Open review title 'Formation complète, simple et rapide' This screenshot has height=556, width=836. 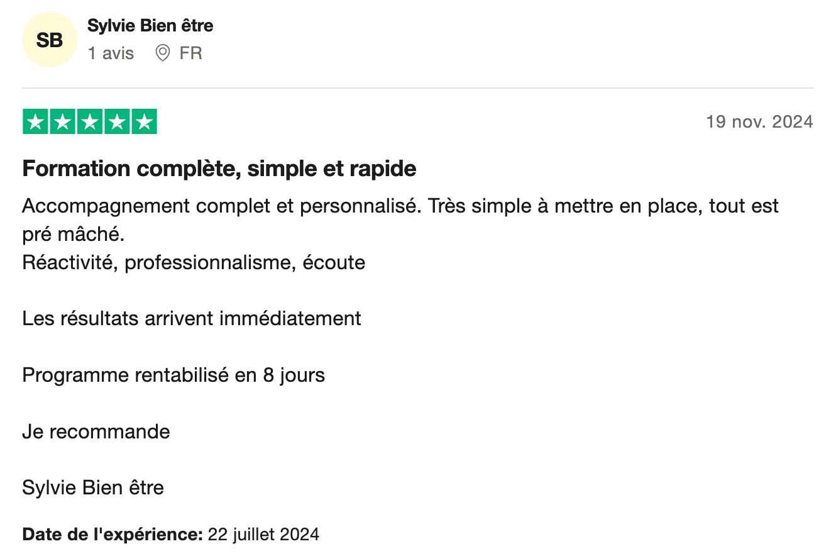(x=219, y=169)
